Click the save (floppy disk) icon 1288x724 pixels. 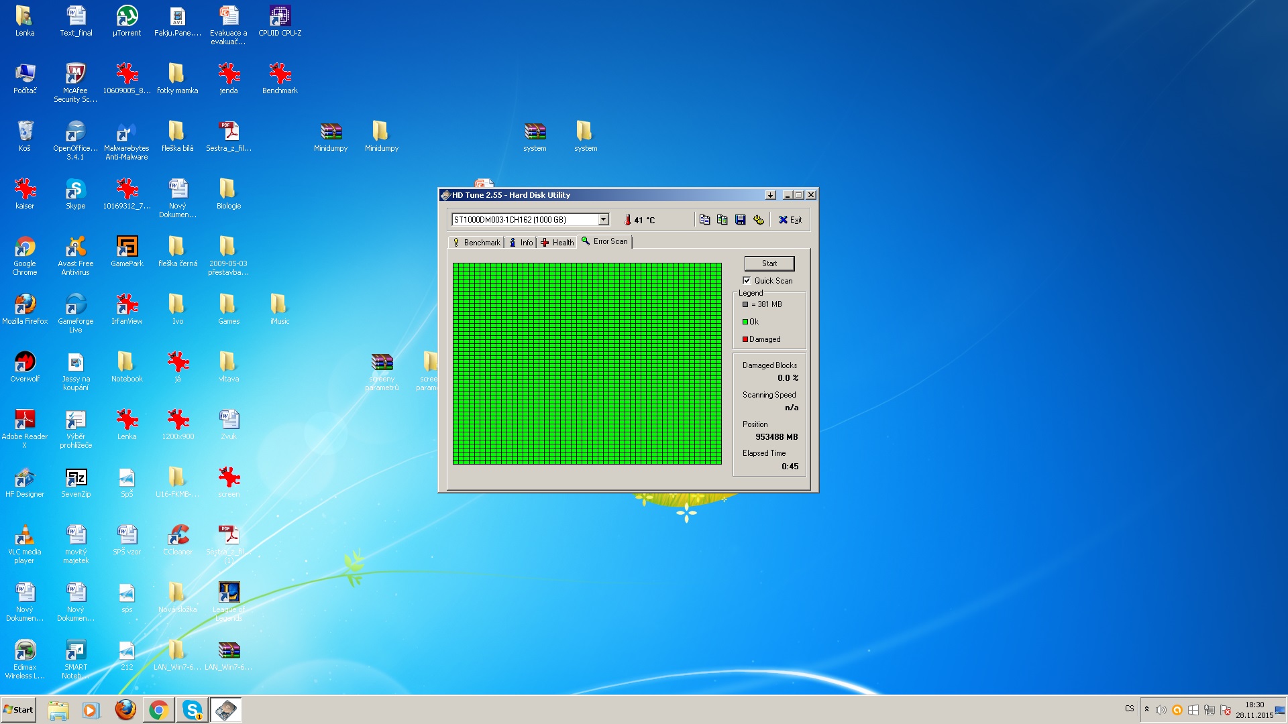740,220
